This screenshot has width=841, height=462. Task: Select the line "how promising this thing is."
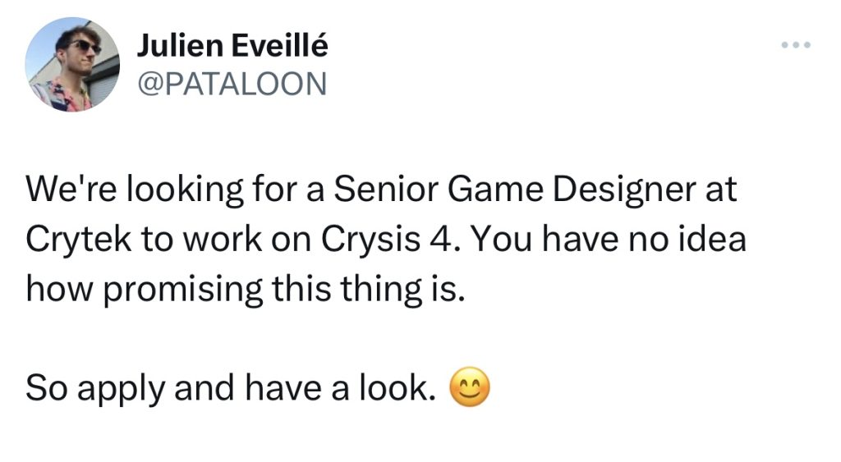(x=245, y=290)
